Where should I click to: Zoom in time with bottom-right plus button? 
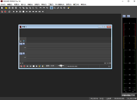click(x=105, y=63)
